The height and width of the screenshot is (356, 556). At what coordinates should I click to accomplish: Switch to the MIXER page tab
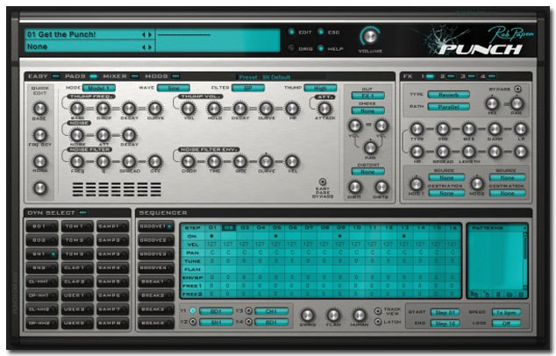point(134,76)
